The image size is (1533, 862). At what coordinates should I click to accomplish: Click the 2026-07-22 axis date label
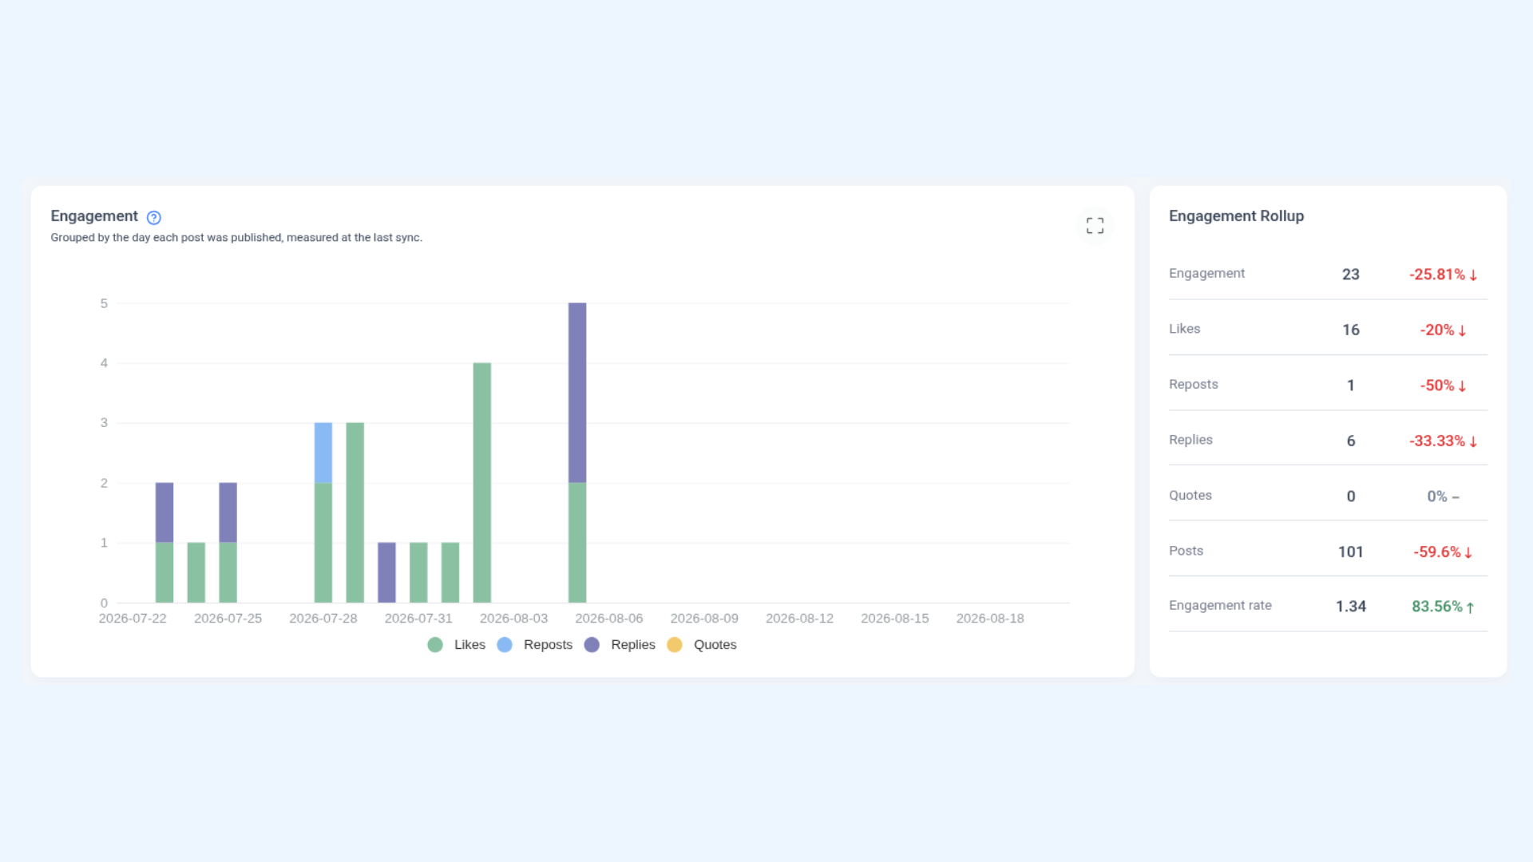click(x=133, y=619)
